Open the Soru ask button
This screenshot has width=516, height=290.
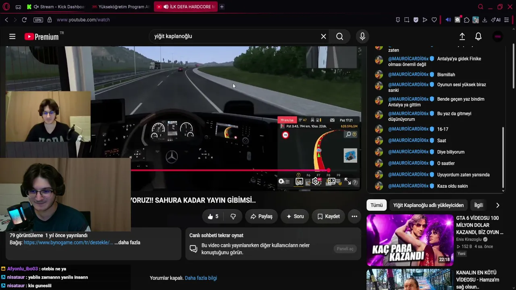295,216
